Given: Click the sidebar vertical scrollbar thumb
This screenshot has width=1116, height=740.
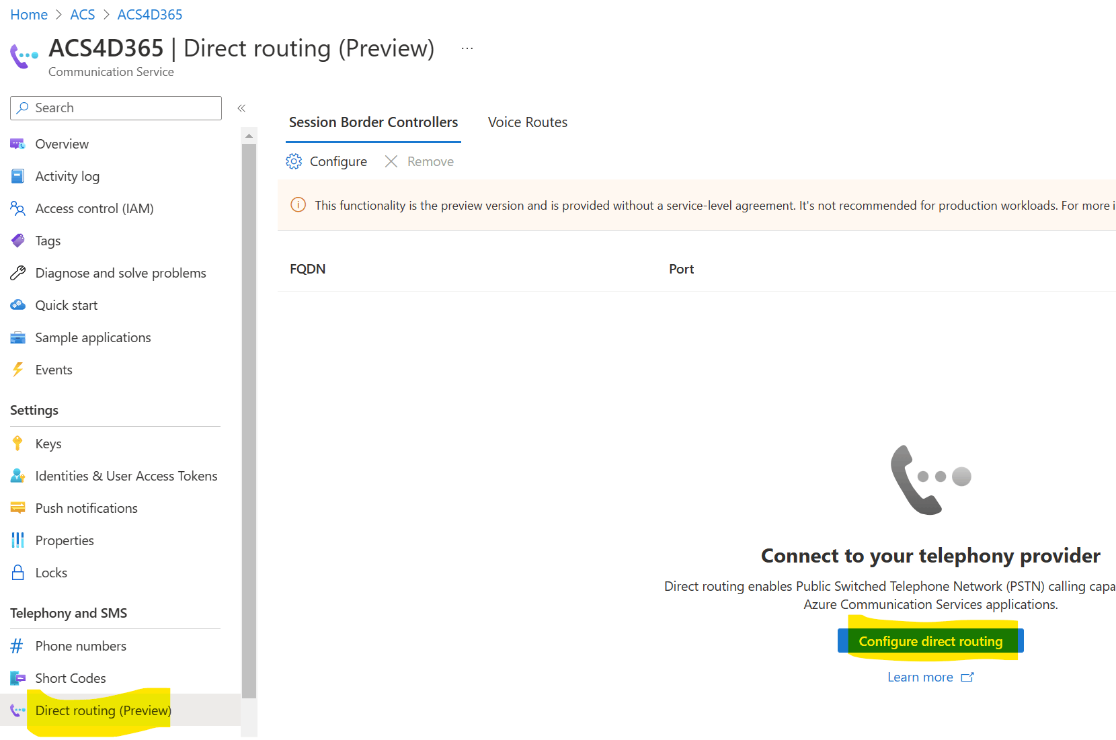Looking at the screenshot, I should point(249,421).
